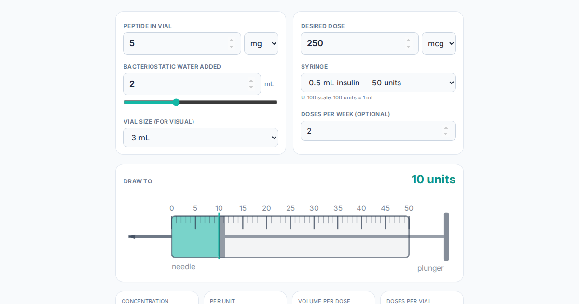Increase bacteriostatic water with up arrow
Screen dimensions: 579x304
click(x=251, y=81)
